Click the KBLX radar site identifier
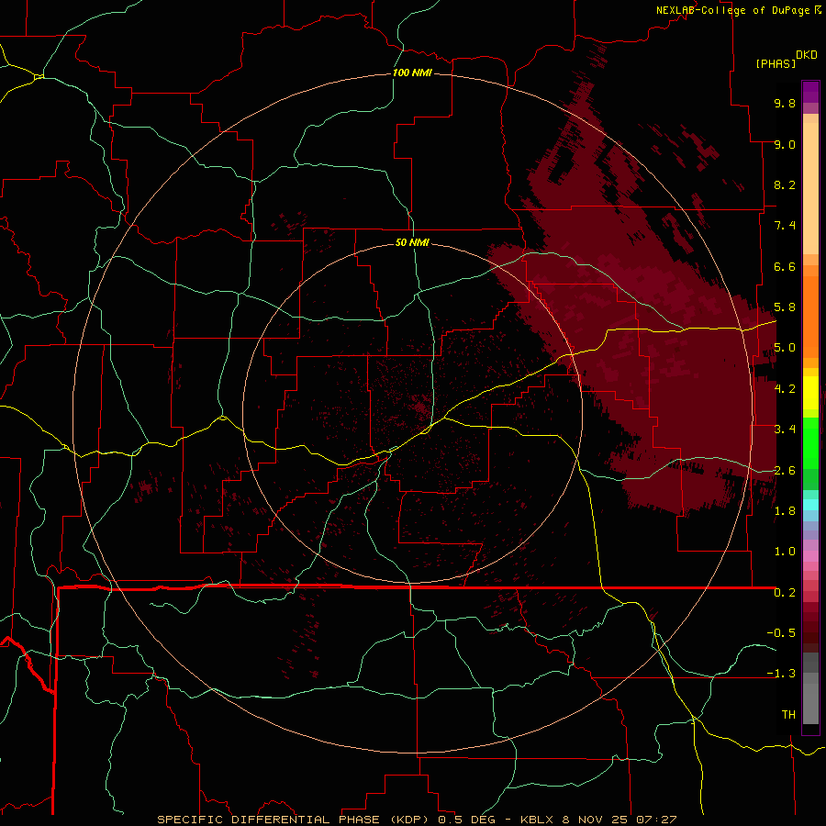The width and height of the screenshot is (826, 826). [537, 820]
